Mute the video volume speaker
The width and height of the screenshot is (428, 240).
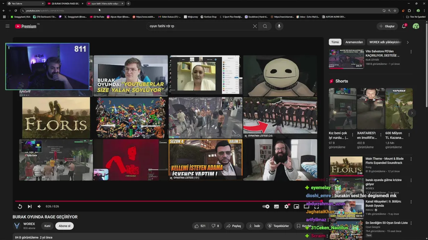(39, 206)
